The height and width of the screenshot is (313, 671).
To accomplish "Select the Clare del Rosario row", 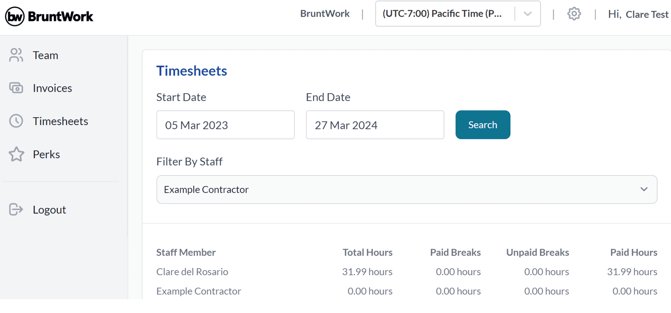I will coord(192,272).
